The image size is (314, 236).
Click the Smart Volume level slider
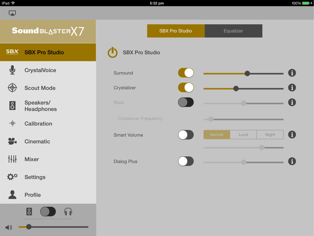tap(243, 148)
